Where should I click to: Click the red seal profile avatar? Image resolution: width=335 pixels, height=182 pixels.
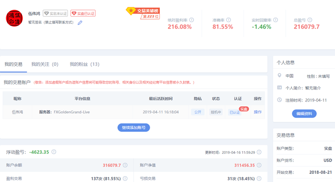click(x=14, y=18)
